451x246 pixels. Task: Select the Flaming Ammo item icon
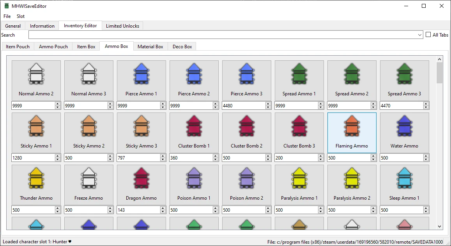pyautogui.click(x=352, y=126)
